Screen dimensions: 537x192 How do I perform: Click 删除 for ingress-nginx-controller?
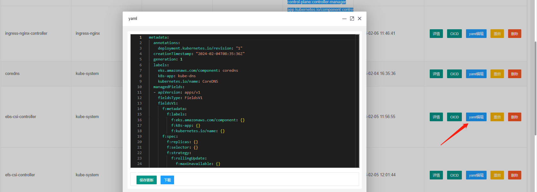pos(515,34)
